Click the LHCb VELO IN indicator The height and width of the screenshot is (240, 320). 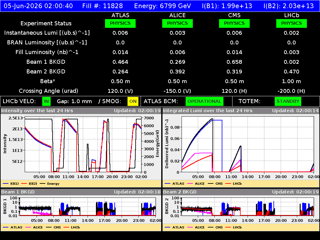[x=46, y=102]
